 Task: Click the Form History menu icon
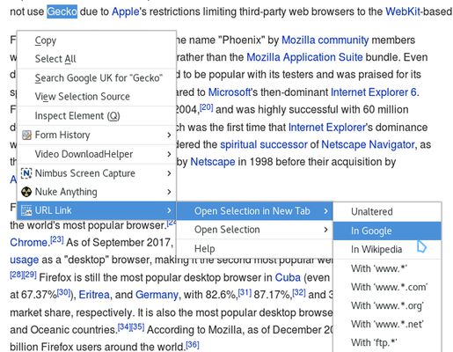coord(26,135)
